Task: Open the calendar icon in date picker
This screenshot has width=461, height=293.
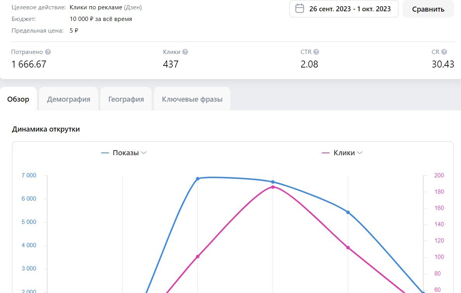Action: click(299, 8)
